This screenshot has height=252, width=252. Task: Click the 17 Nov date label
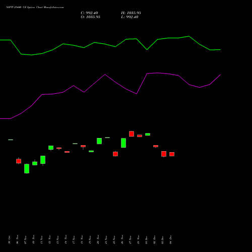coord(74,240)
